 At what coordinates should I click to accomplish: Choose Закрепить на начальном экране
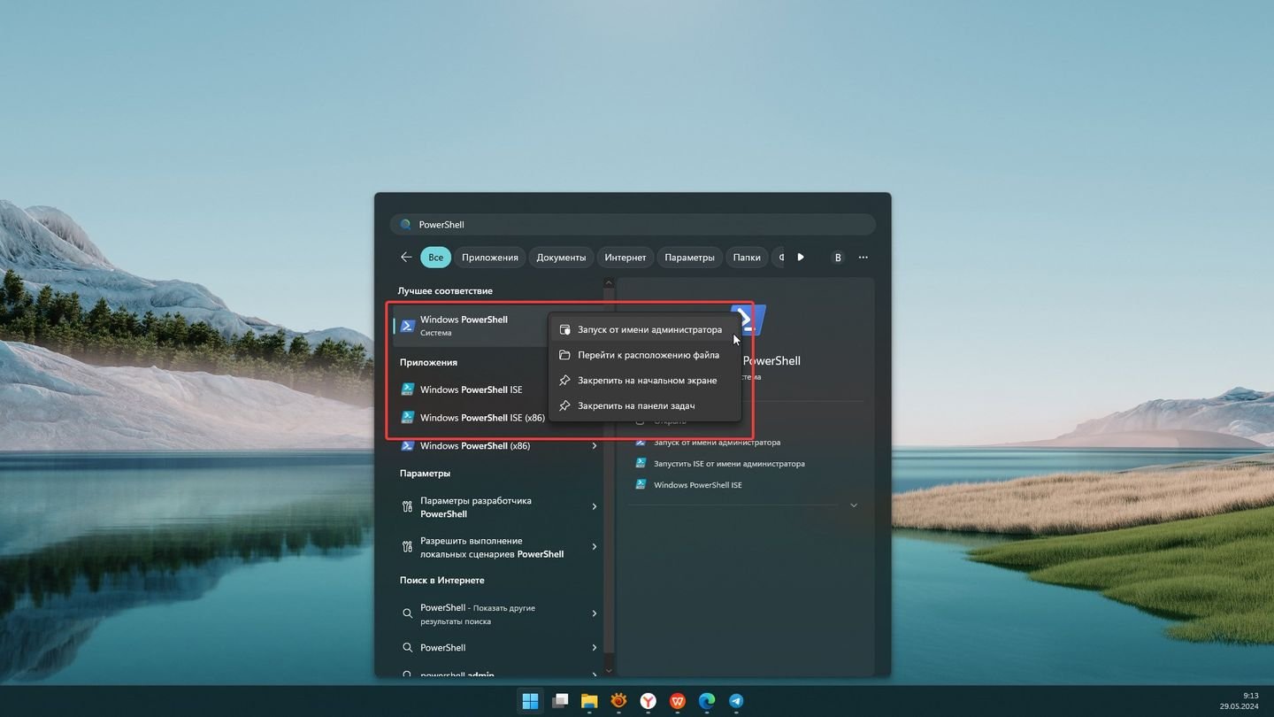pyautogui.click(x=645, y=381)
